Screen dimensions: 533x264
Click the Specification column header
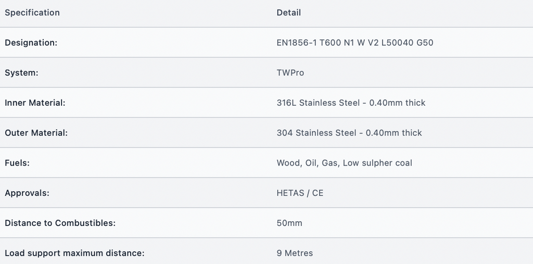pyautogui.click(x=32, y=12)
